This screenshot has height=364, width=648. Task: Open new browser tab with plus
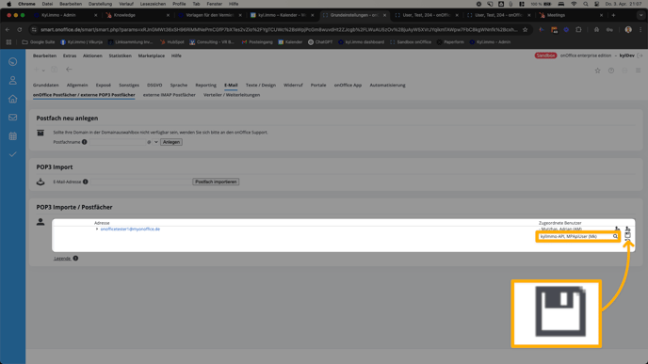(x=613, y=15)
